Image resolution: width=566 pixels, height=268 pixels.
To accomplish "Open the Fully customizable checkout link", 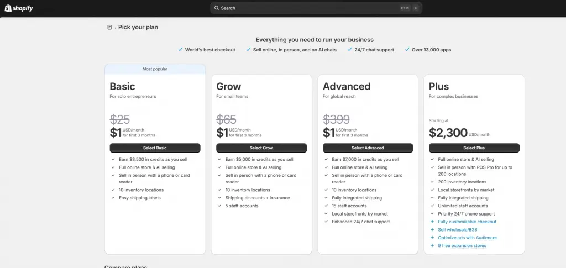I will (467, 222).
